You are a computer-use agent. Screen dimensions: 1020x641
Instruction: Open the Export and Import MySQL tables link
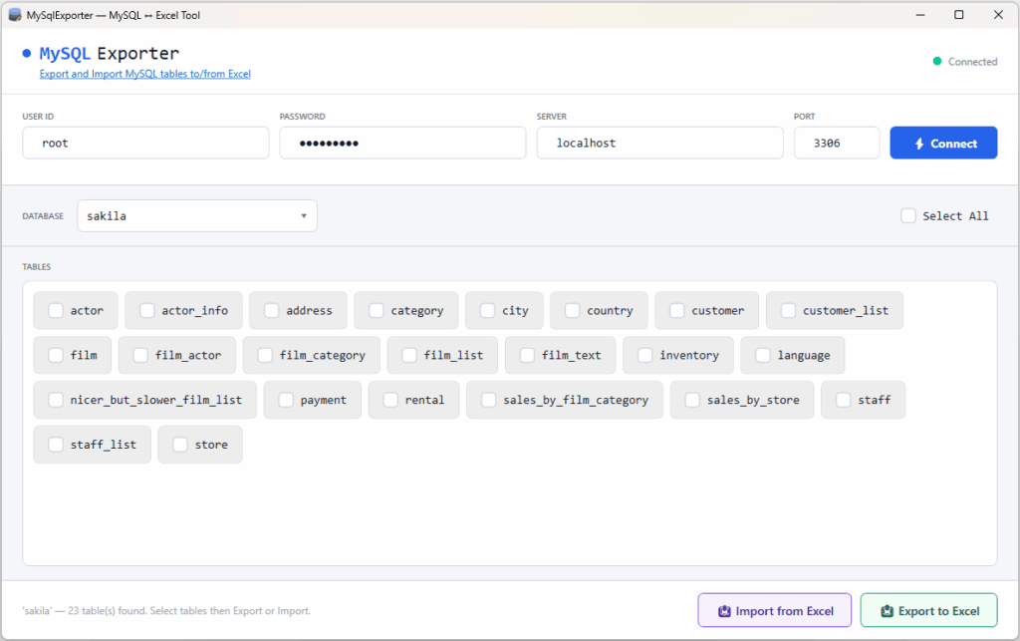coord(145,74)
